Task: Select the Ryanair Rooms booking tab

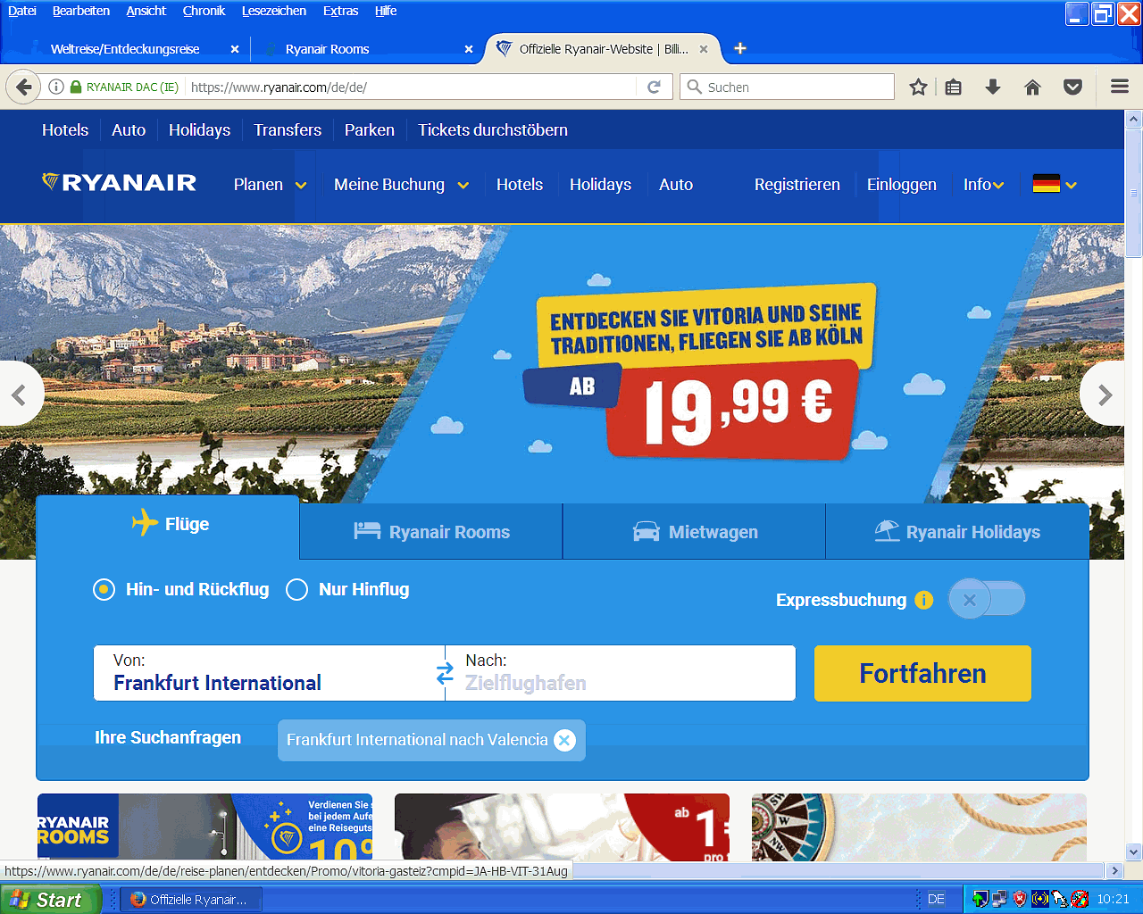Action: tap(431, 532)
